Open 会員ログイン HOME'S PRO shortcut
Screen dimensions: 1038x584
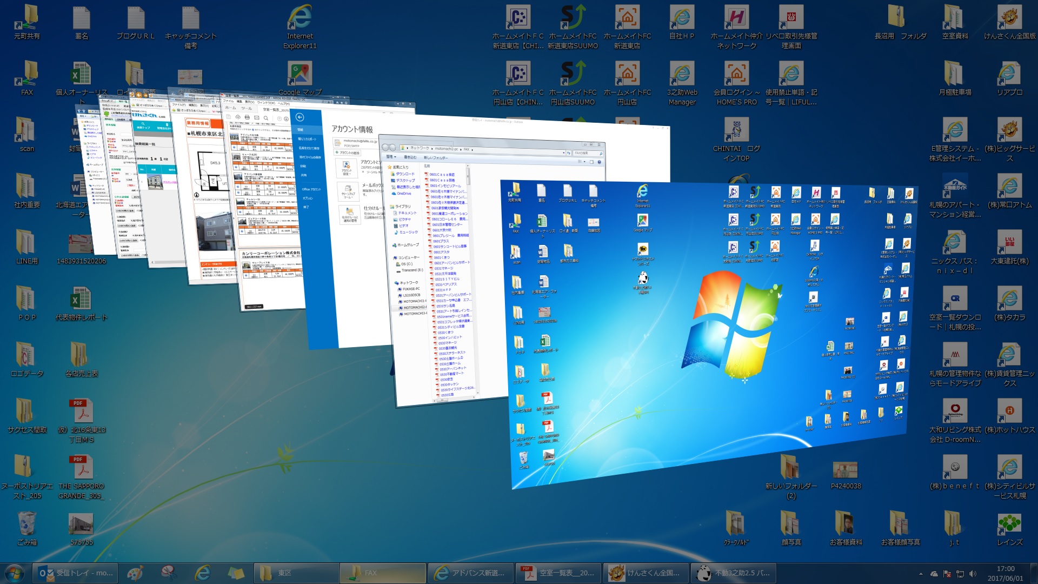click(736, 83)
